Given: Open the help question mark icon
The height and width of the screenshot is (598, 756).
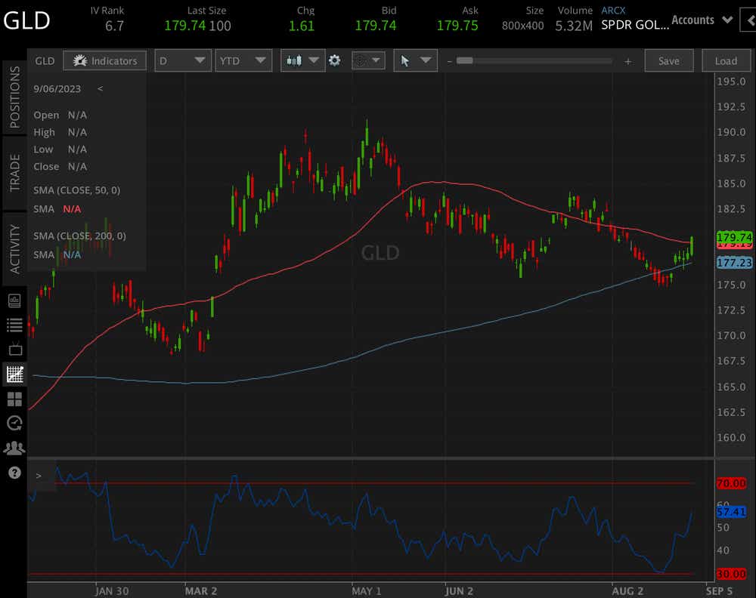Looking at the screenshot, I should [x=15, y=473].
